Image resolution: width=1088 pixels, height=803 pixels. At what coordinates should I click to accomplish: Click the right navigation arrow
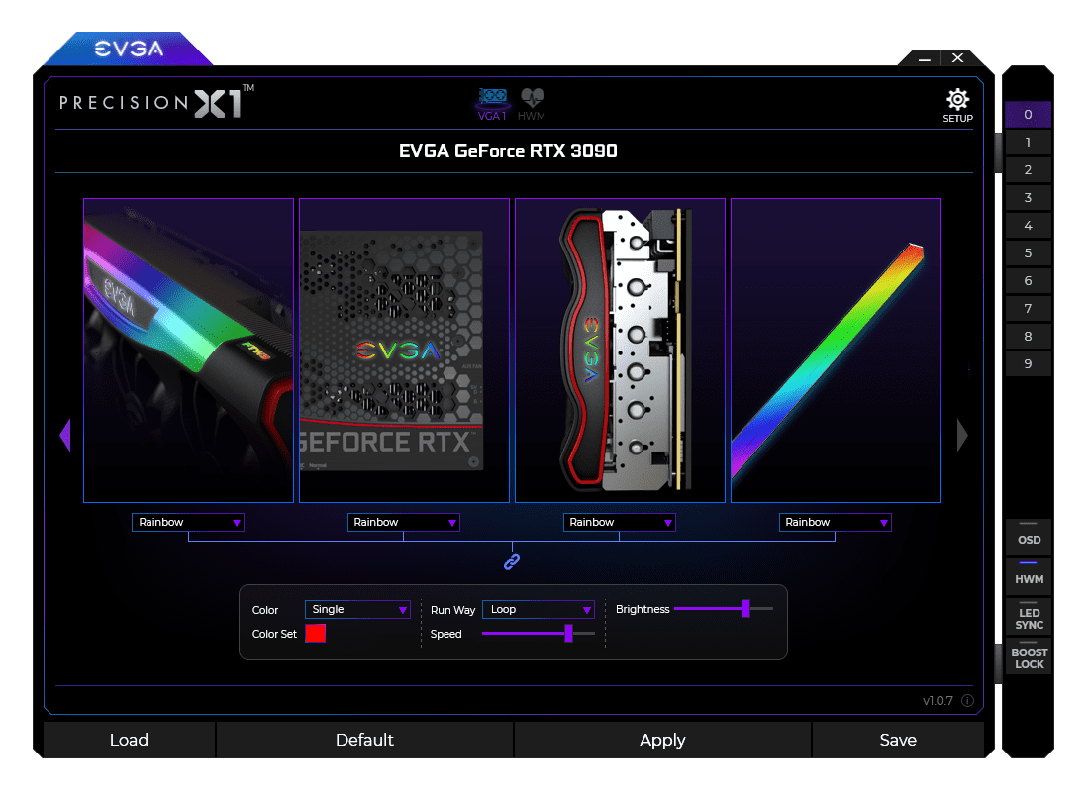(961, 435)
